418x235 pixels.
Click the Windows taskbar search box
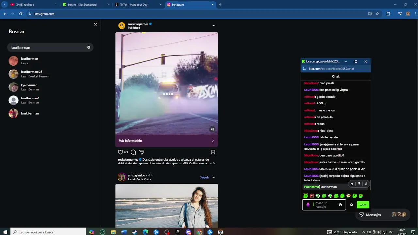point(49,232)
